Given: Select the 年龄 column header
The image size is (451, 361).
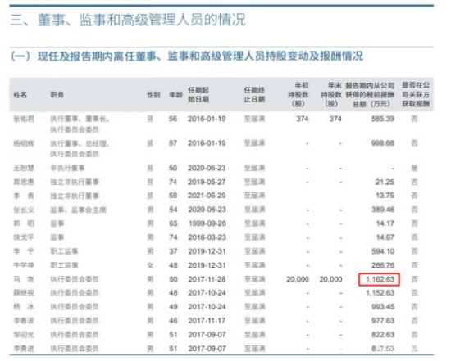Looking at the screenshot, I should pyautogui.click(x=175, y=94).
